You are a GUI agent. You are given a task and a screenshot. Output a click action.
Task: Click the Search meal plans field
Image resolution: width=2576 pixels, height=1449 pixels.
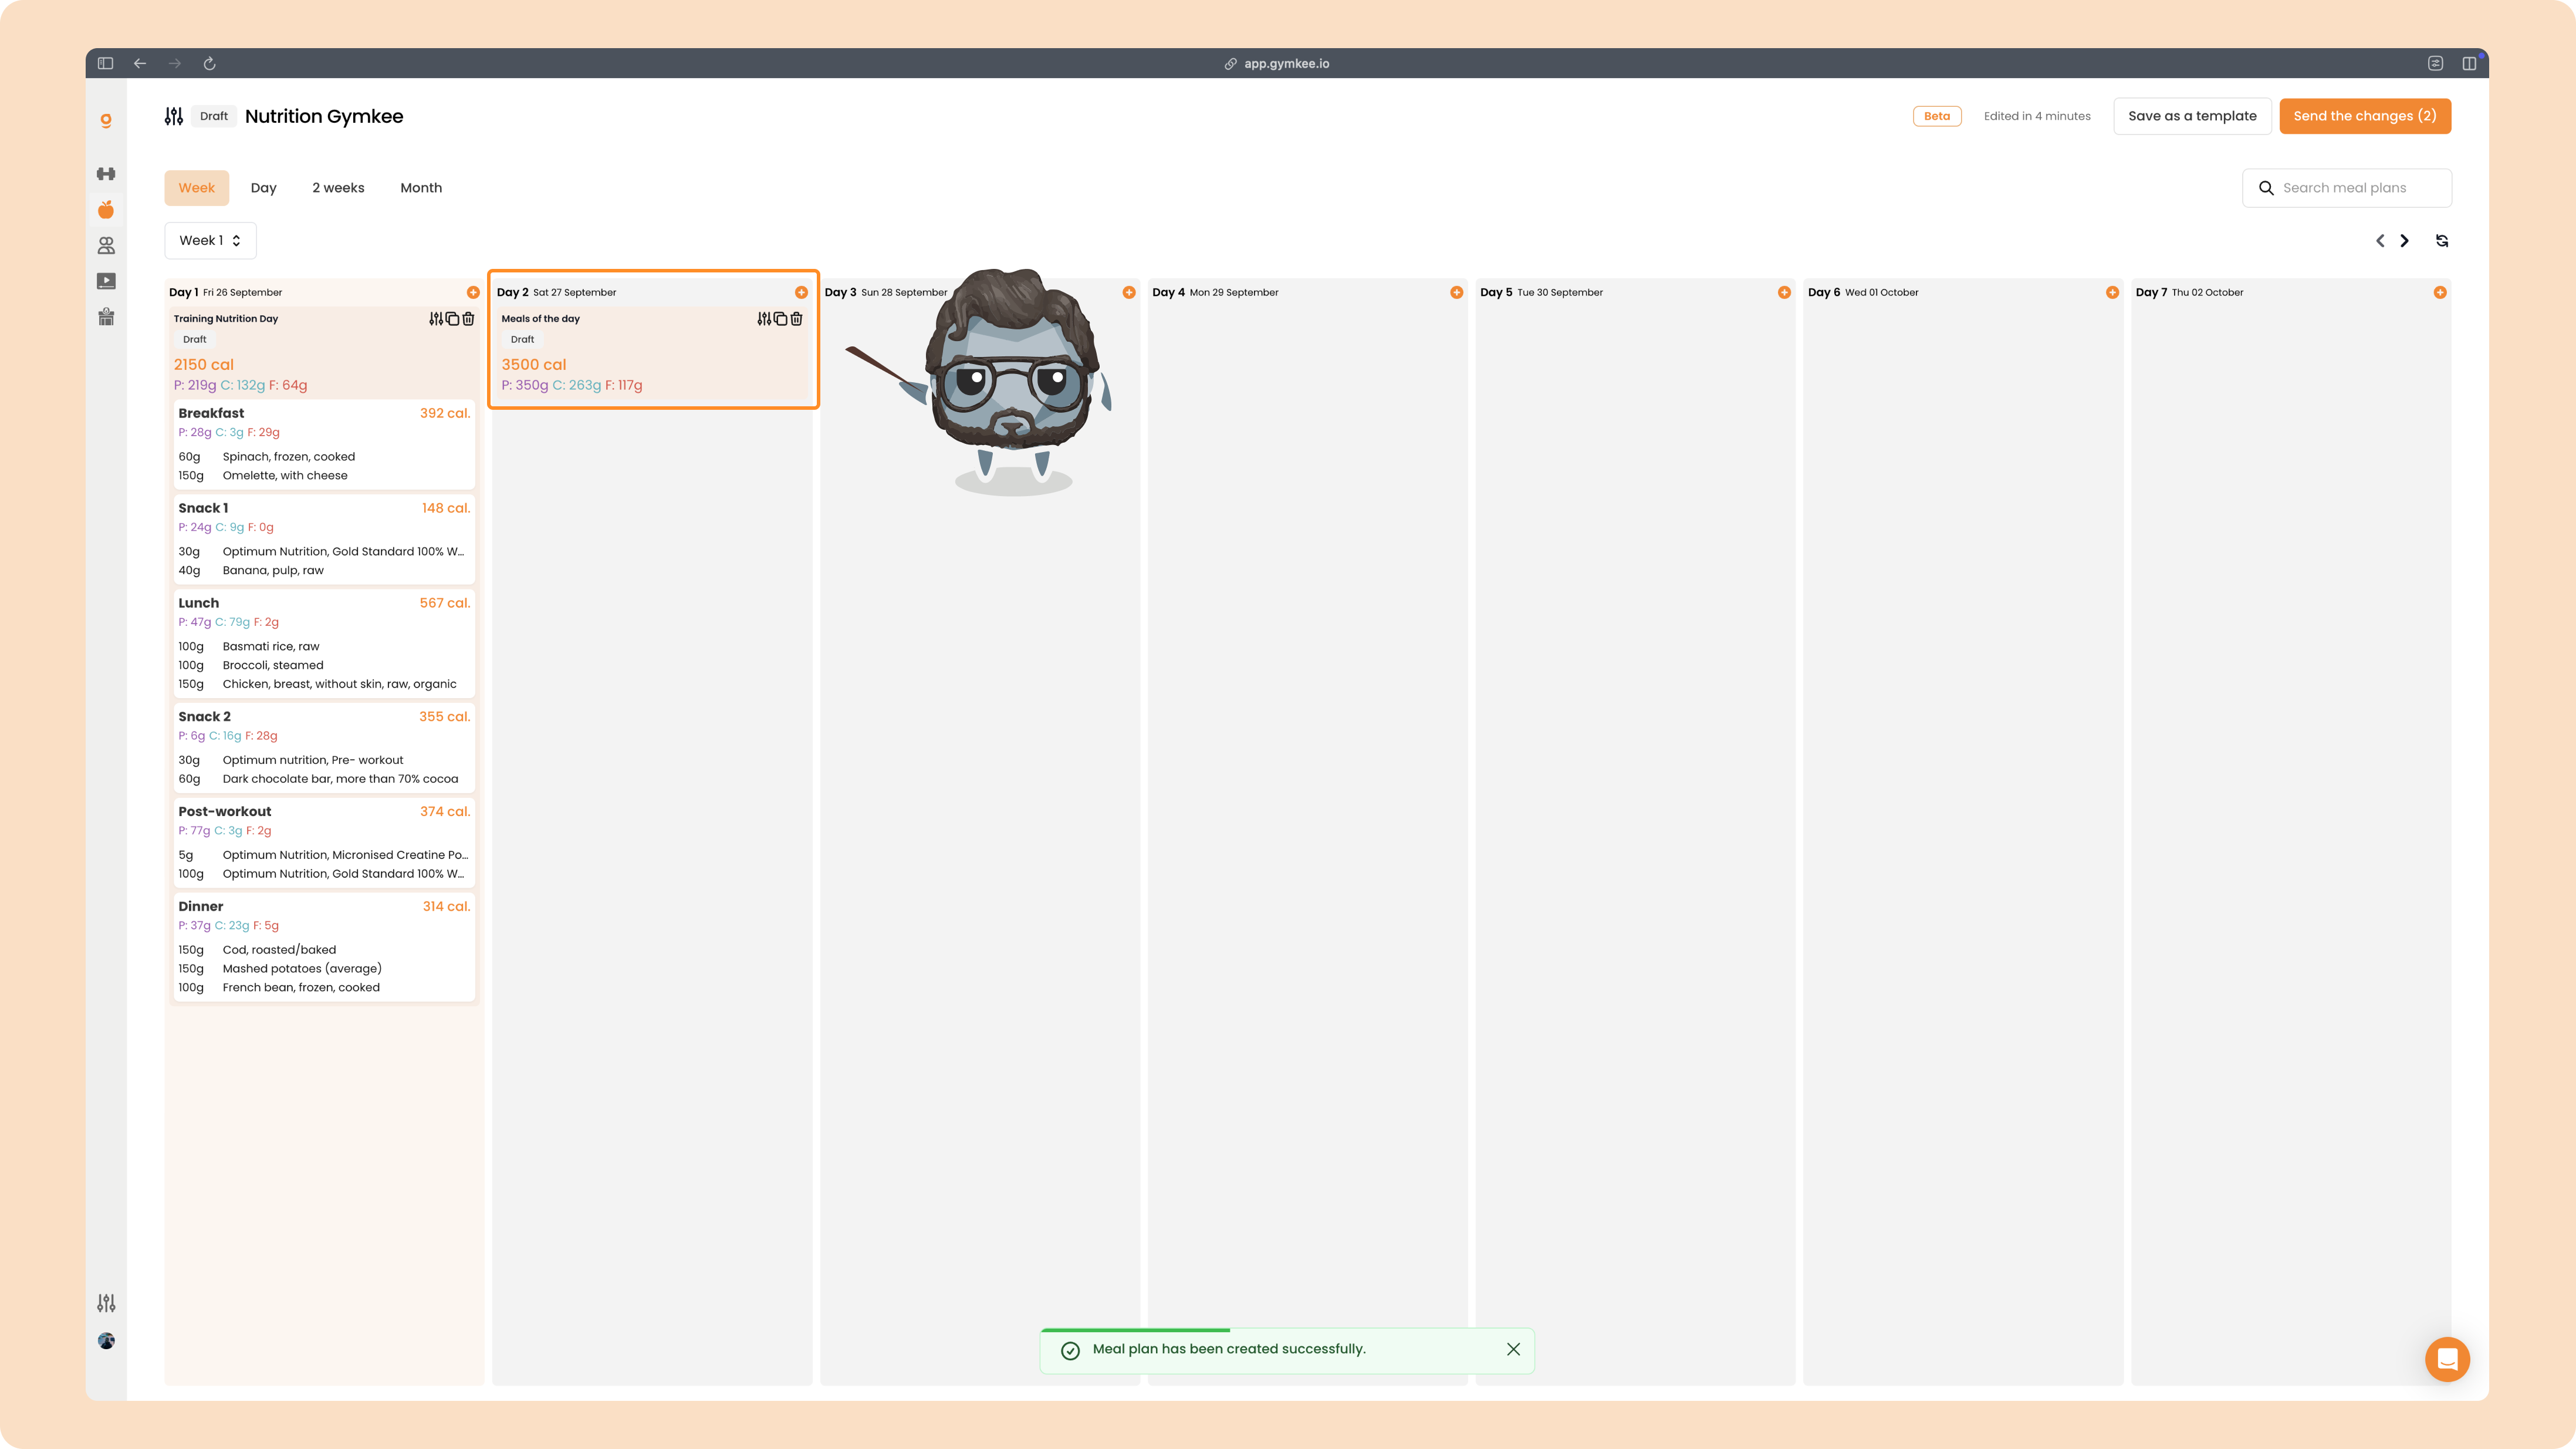coord(2346,188)
